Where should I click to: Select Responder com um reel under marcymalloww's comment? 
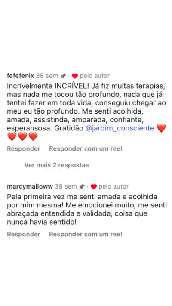pyautogui.click(x=86, y=234)
